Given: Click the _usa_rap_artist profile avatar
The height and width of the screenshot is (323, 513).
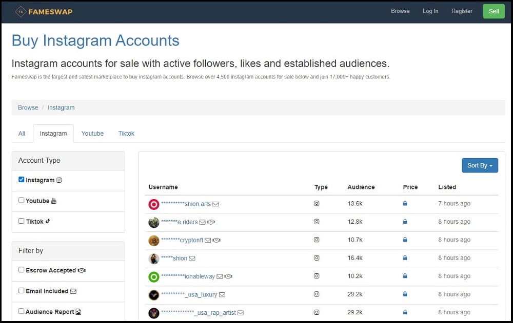Looking at the screenshot, I should click(154, 313).
